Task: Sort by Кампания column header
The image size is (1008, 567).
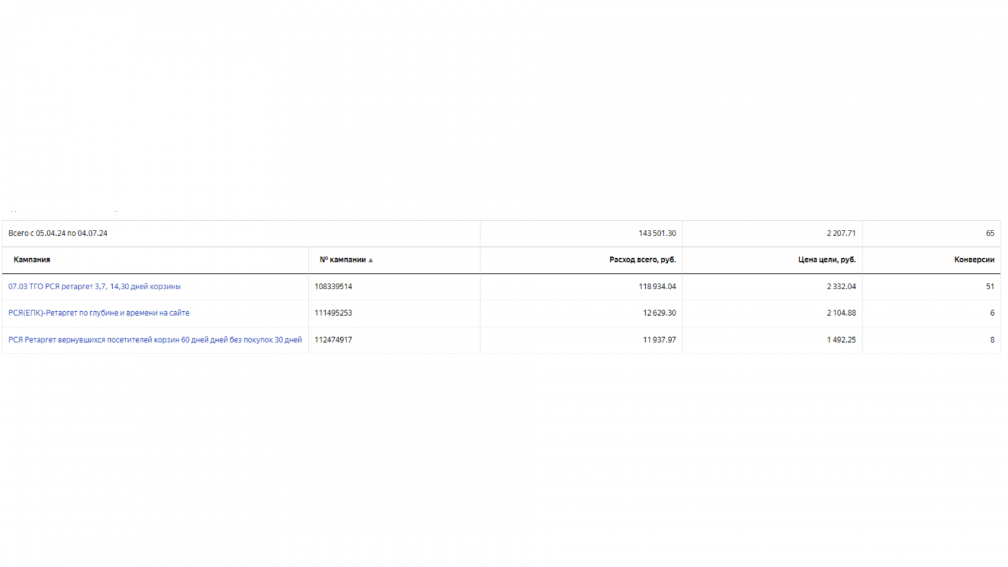Action: [x=31, y=260]
